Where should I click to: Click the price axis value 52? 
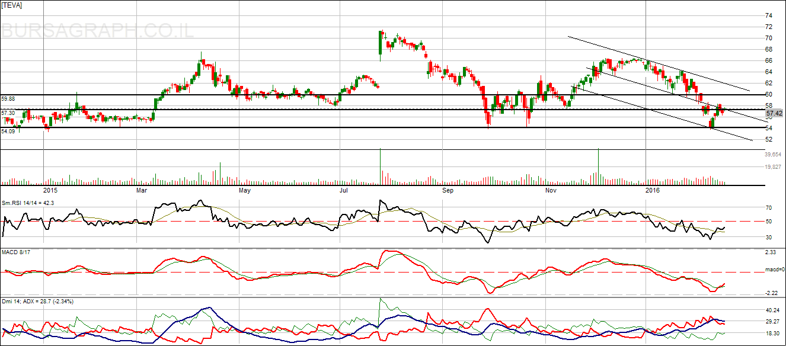coord(768,139)
